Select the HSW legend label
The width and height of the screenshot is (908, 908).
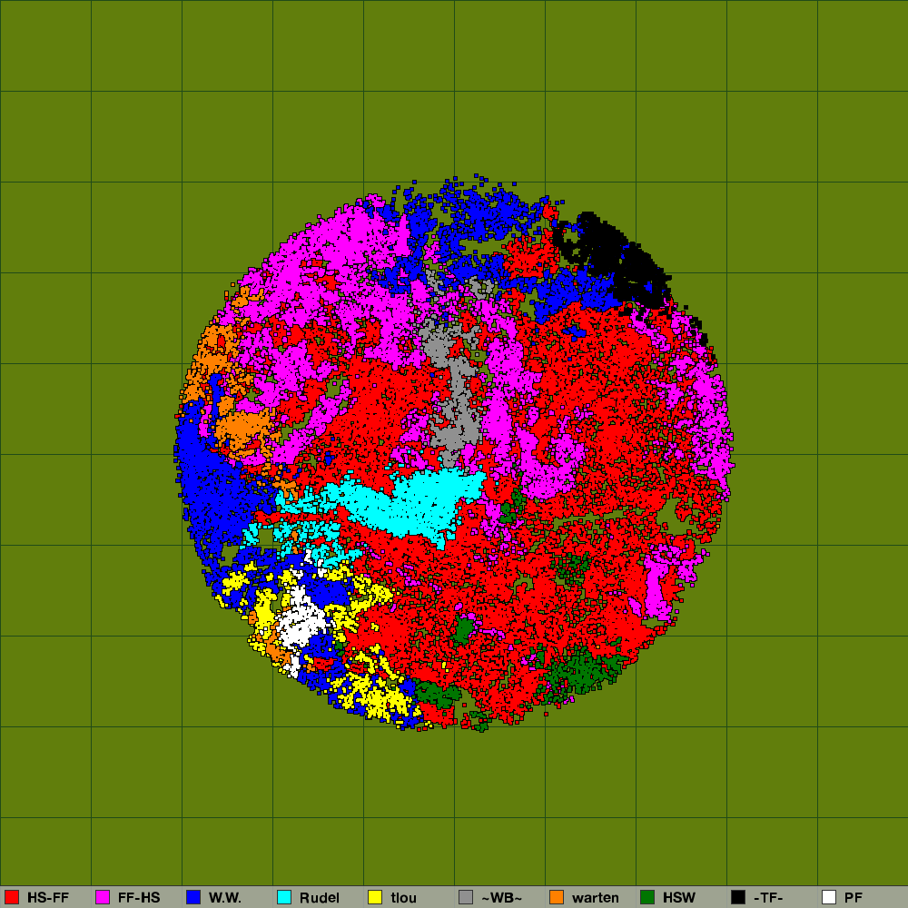(x=678, y=898)
